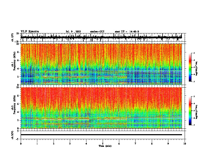Viewport: 208px width, 161px height.
Task: Select the "start UT = 14:40:0" text
Action: click(127, 32)
